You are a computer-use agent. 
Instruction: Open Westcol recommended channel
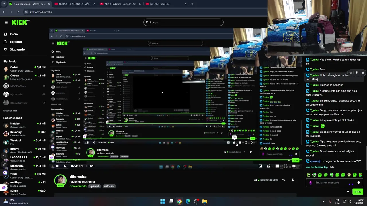[24, 142]
